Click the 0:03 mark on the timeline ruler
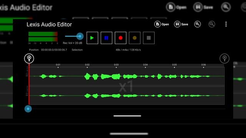 (x=116, y=65)
